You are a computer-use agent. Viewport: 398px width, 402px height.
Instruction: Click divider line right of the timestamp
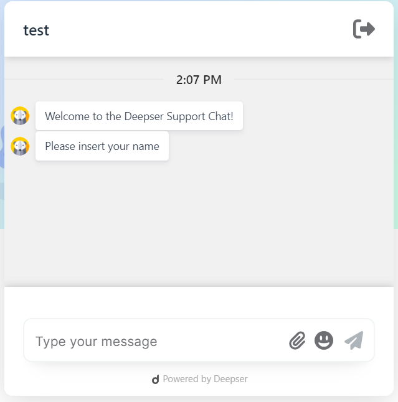point(314,80)
